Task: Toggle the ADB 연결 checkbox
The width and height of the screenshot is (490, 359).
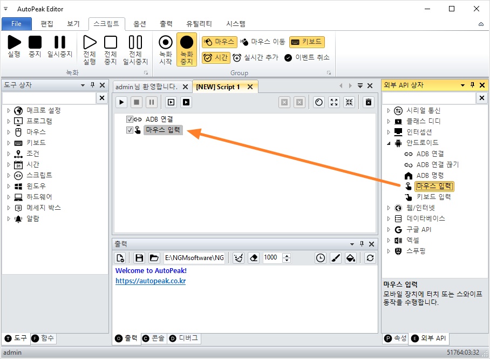Action: coord(130,119)
